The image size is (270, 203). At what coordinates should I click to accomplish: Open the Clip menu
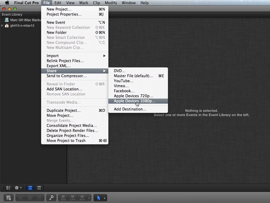[x=97, y=3]
